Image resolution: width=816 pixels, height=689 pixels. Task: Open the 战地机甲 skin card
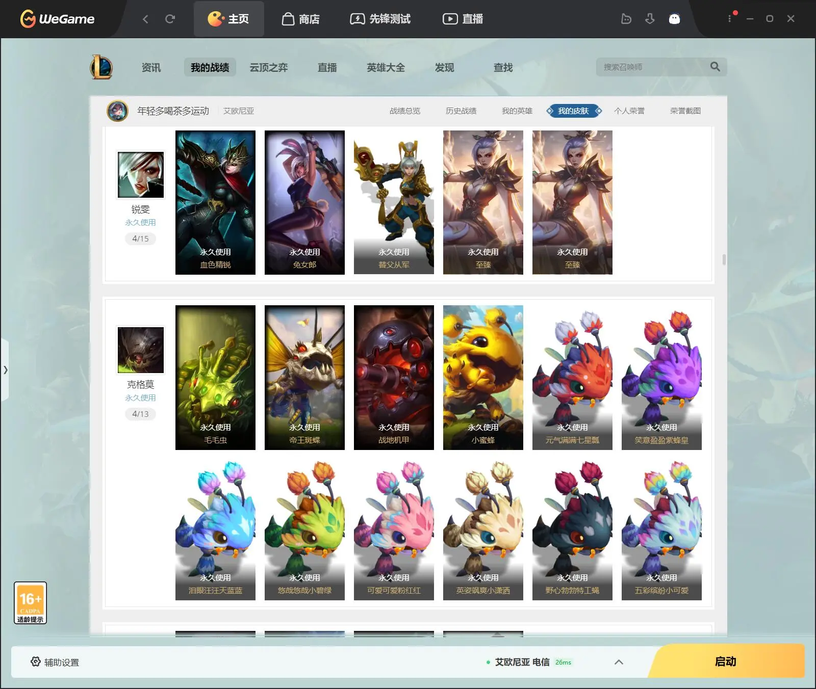394,378
